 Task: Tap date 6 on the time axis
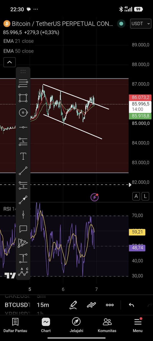pyautogui.click(x=63, y=290)
